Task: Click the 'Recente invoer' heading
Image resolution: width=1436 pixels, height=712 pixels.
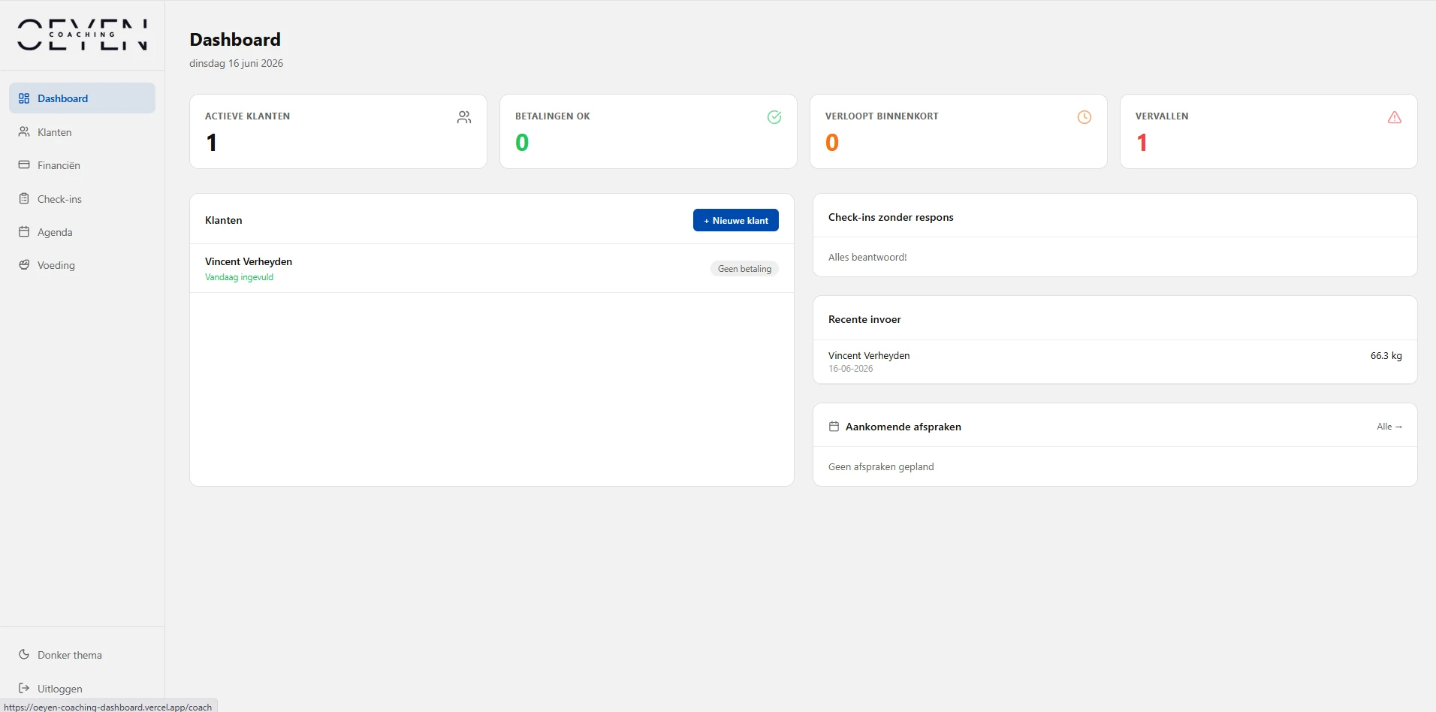Action: 864,319
